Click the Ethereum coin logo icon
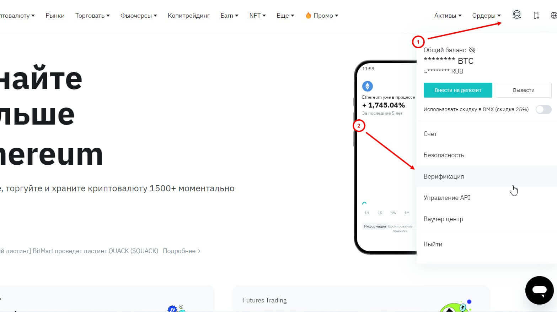The image size is (557, 312). tap(367, 86)
